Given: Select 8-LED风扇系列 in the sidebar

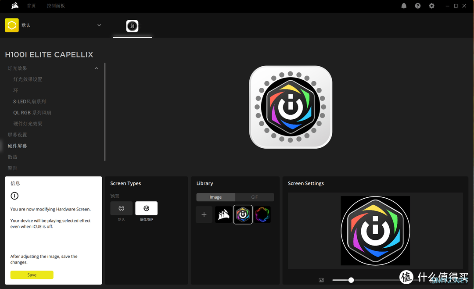Looking at the screenshot, I should point(30,101).
